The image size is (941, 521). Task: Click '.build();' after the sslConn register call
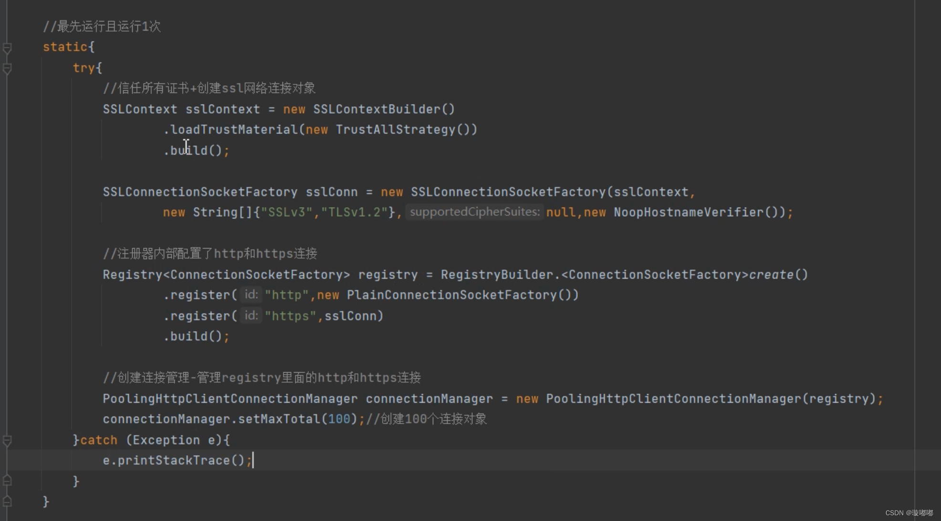click(197, 336)
